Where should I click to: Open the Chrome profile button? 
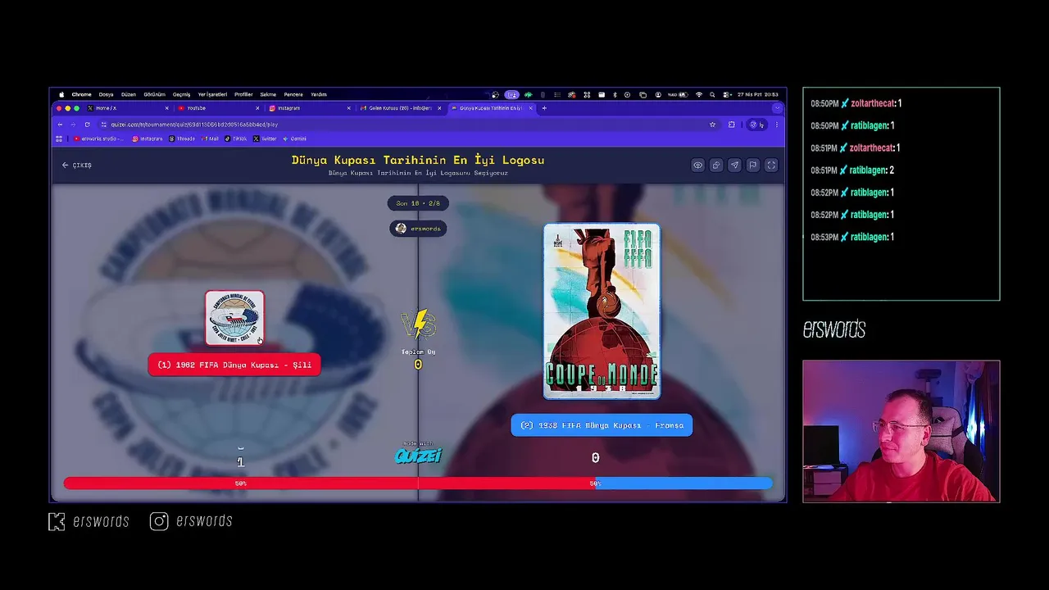click(x=756, y=125)
